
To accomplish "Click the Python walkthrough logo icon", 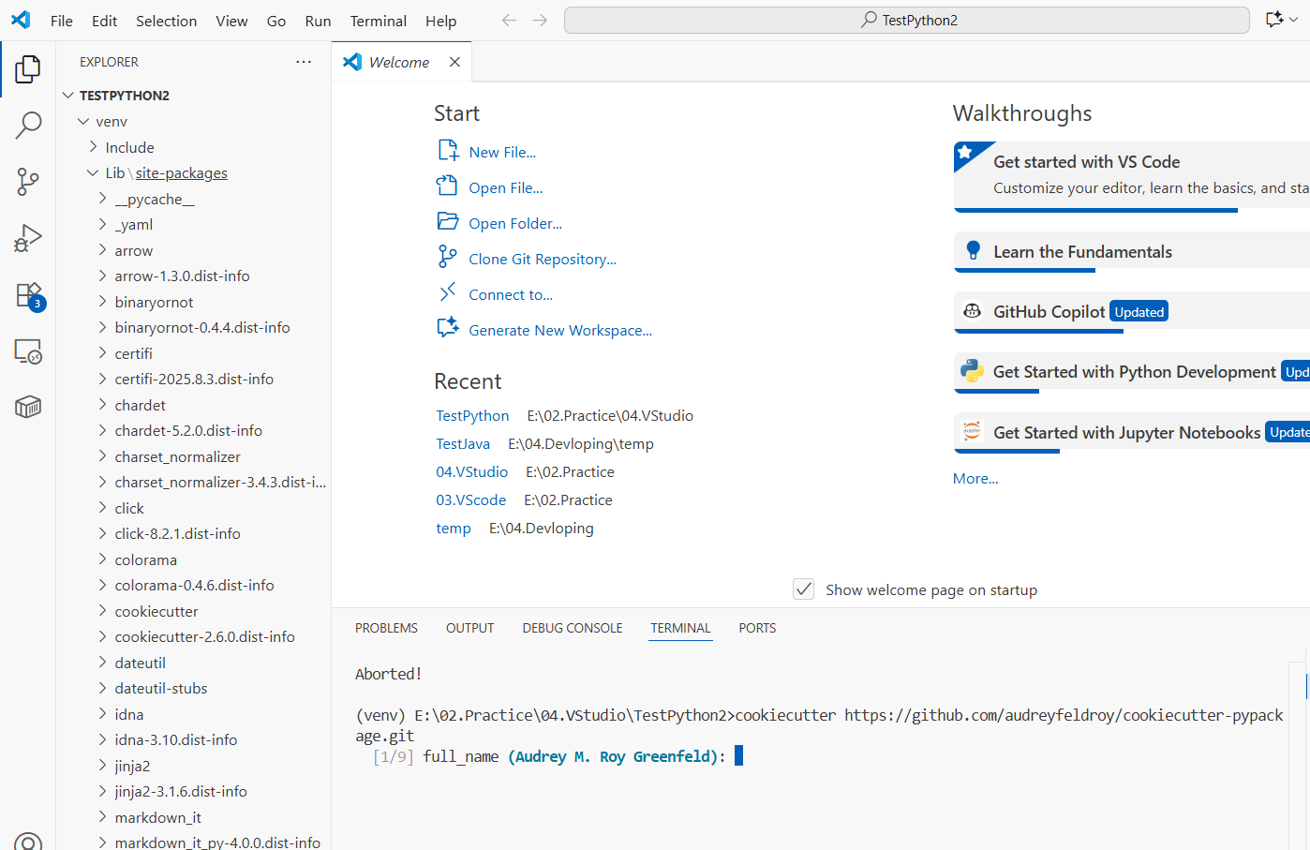I will 972,371.
